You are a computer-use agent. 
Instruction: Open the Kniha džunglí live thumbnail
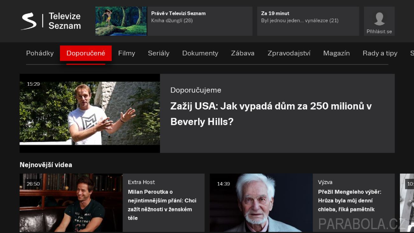click(121, 21)
